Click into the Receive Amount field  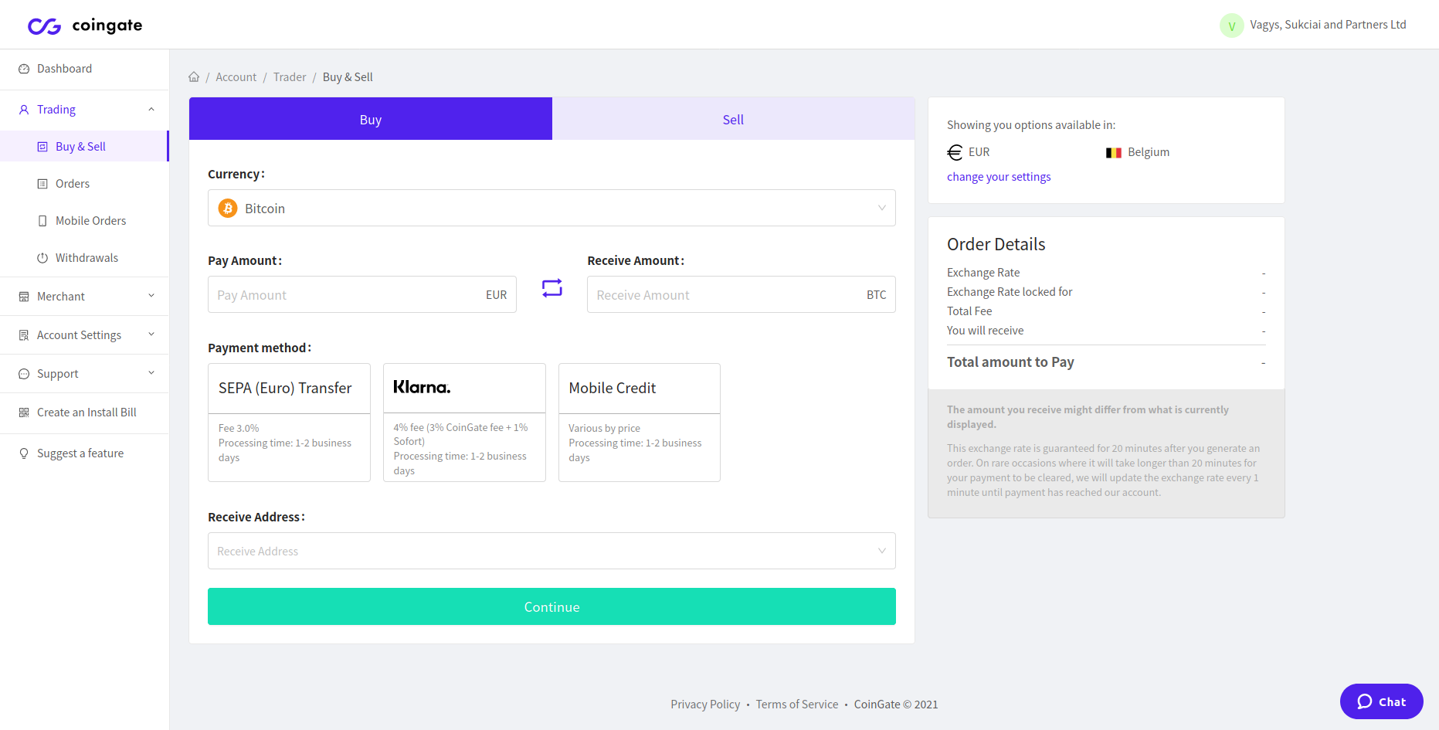(x=741, y=294)
